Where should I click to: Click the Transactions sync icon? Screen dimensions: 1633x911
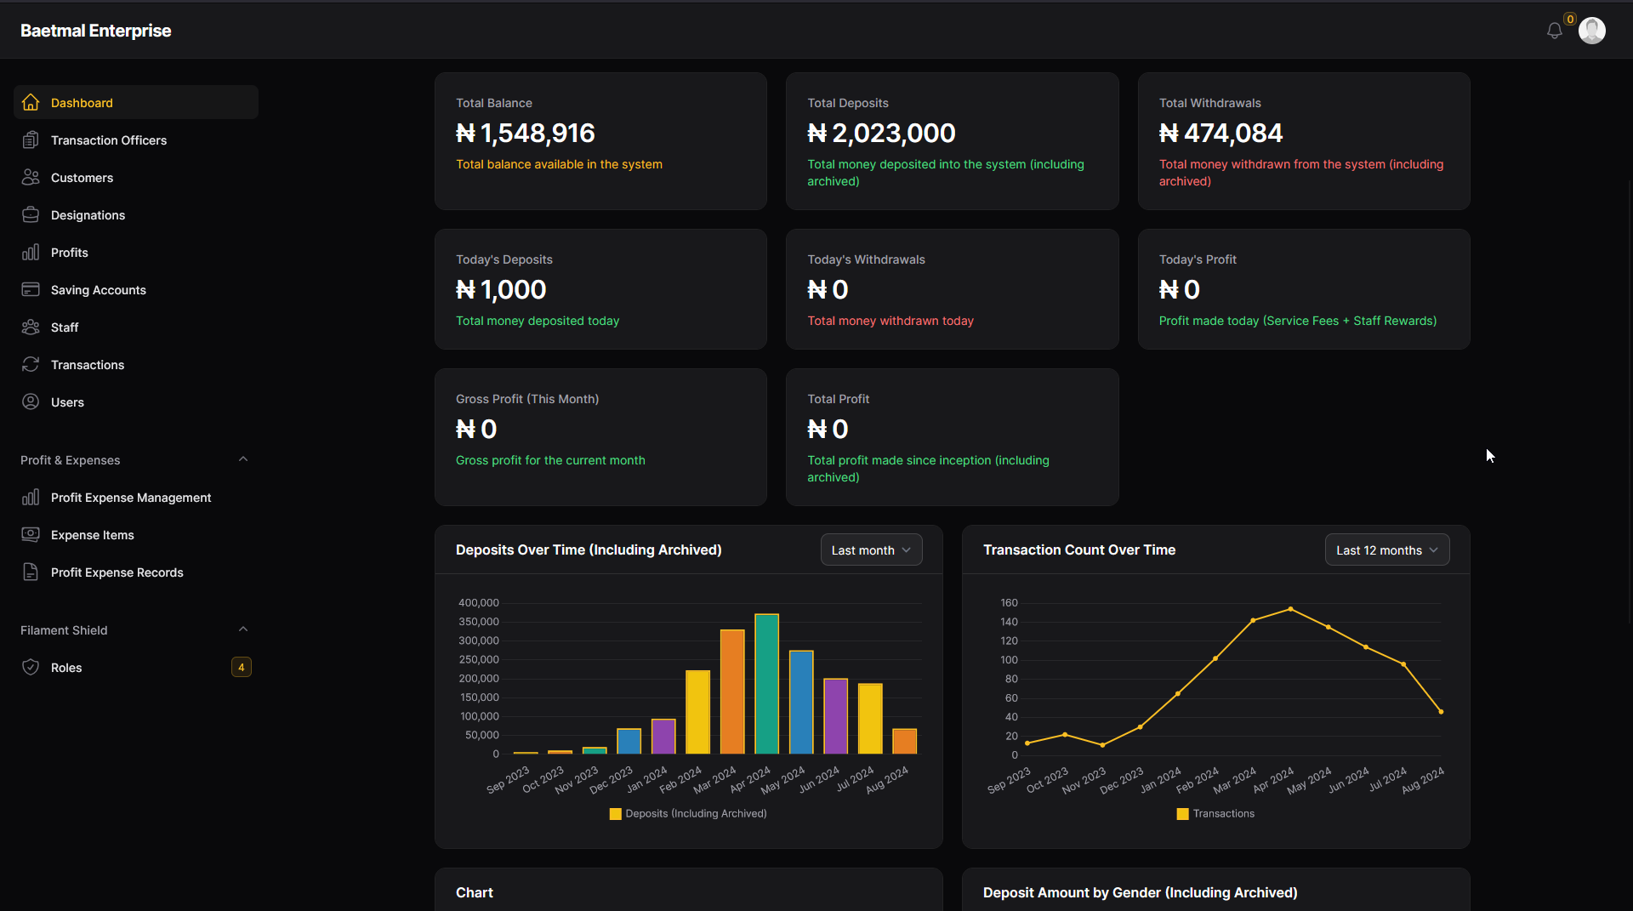click(x=31, y=364)
